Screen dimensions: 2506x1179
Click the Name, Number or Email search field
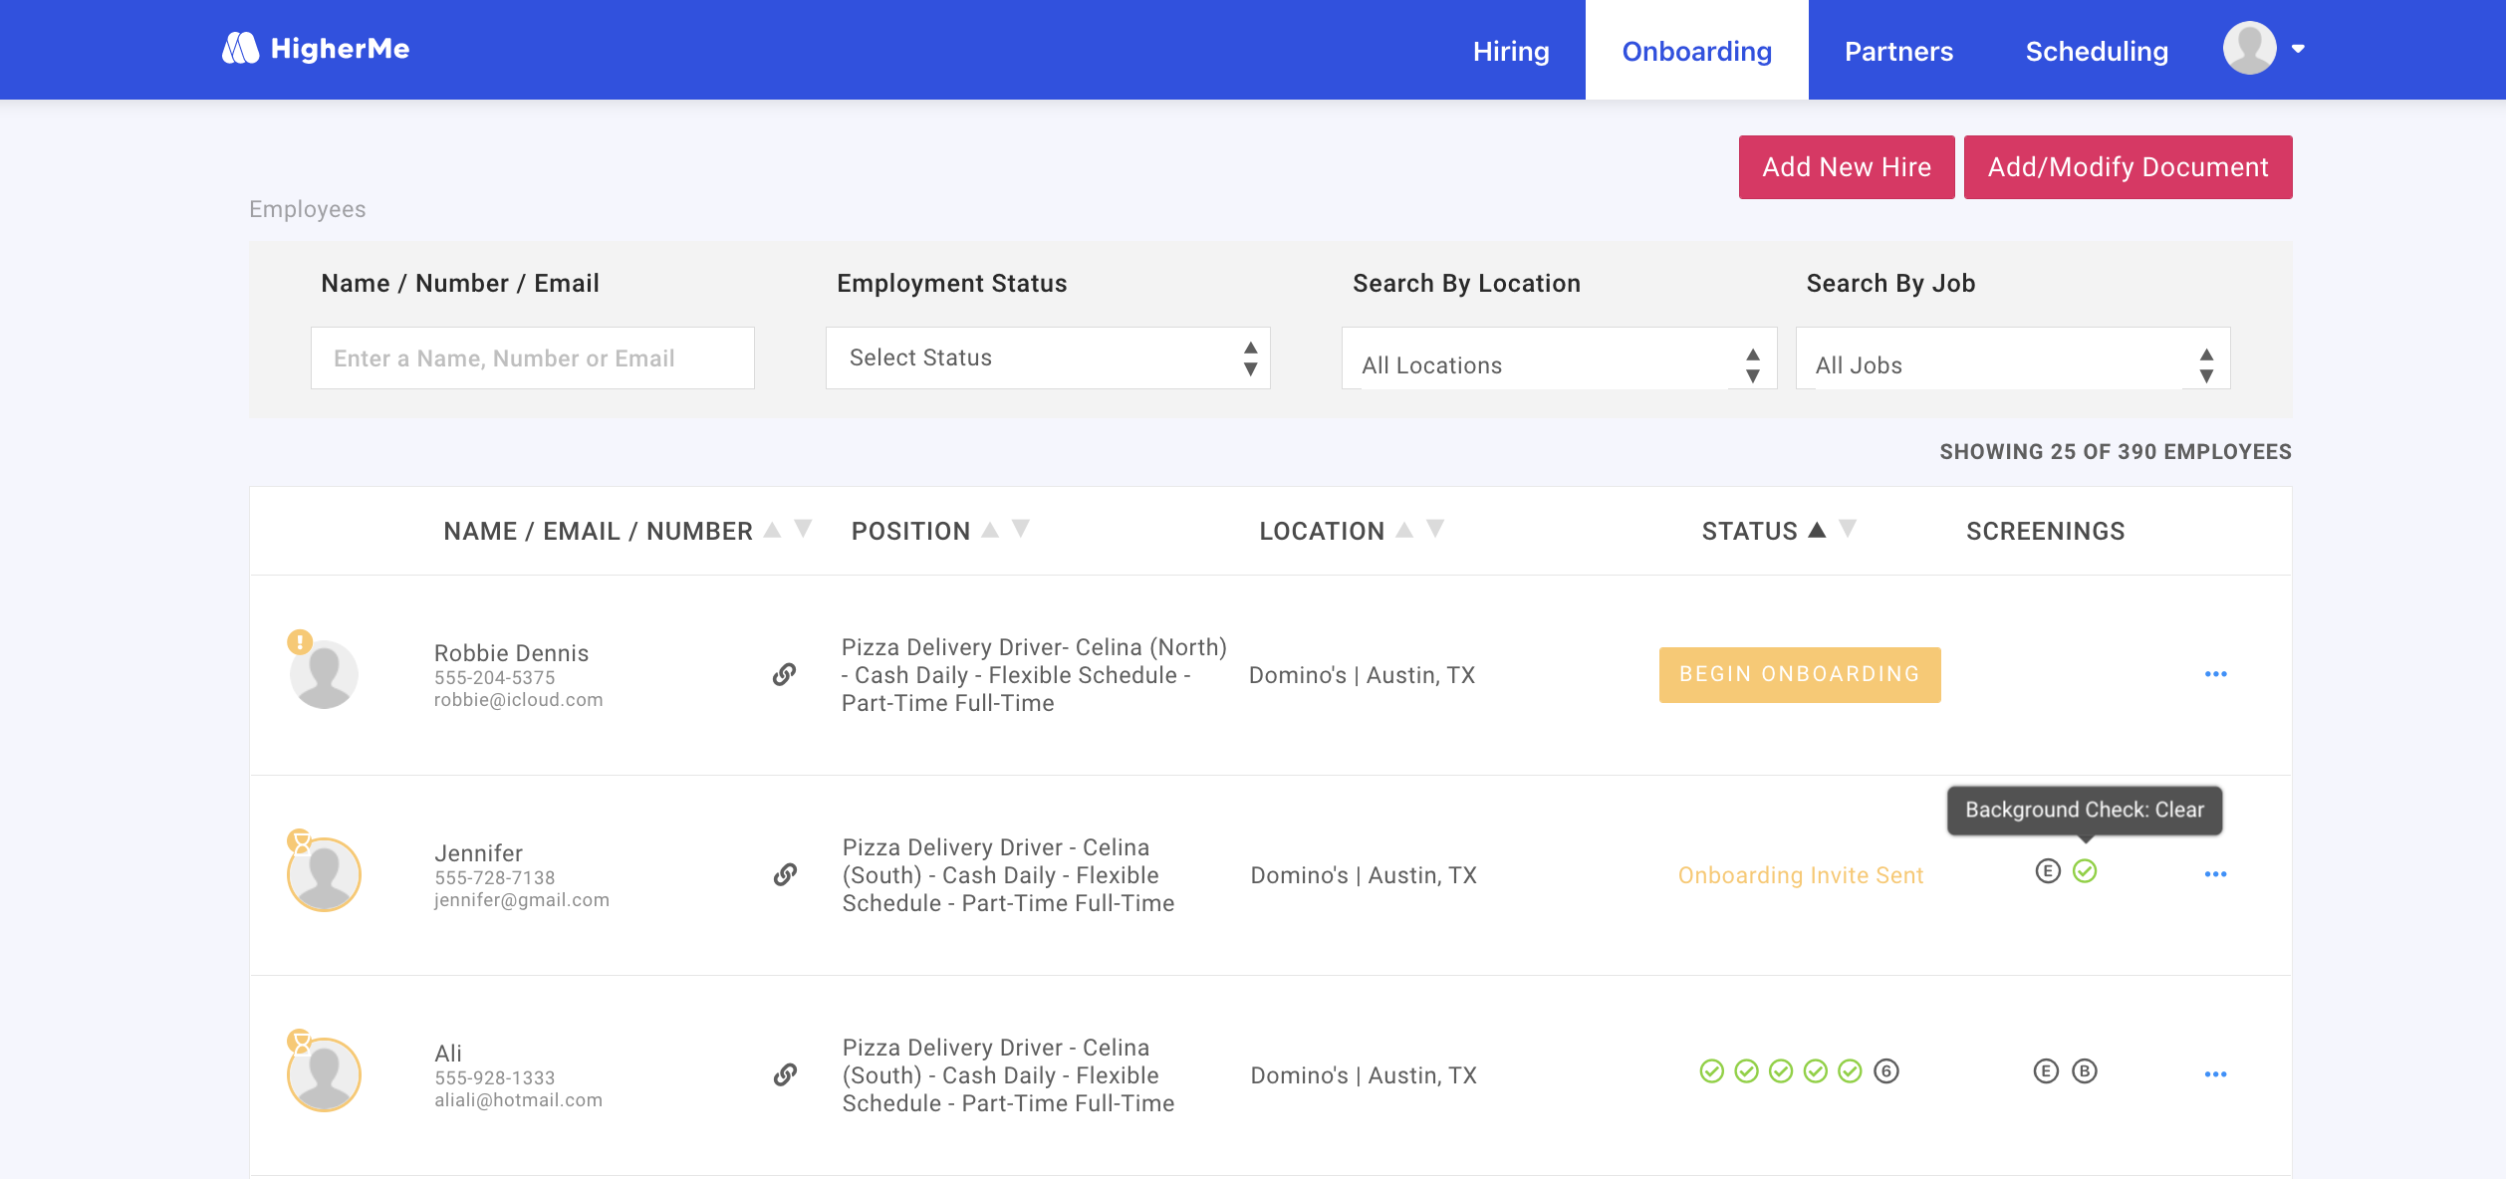532,358
